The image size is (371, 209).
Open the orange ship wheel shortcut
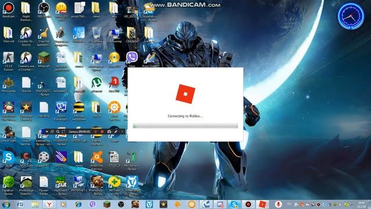[x=114, y=111]
